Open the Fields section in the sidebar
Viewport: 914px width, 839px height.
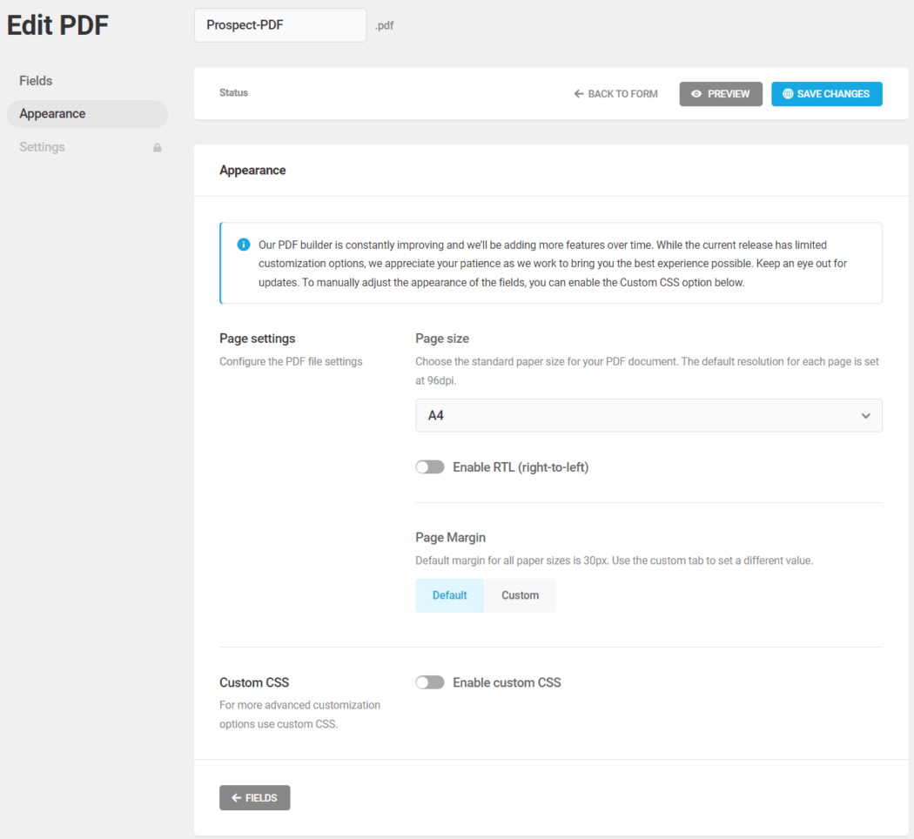pos(36,80)
